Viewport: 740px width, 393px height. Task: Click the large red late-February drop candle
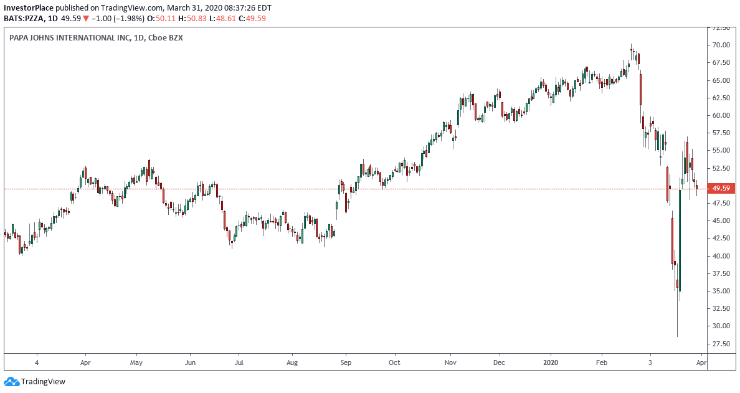click(640, 89)
